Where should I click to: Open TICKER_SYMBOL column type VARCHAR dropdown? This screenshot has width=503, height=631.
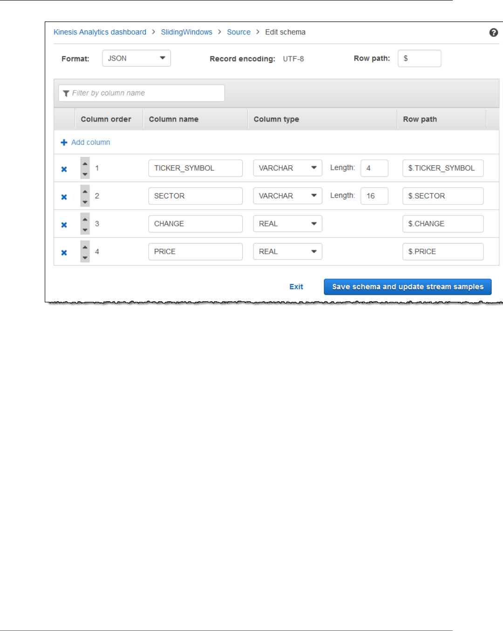[287, 168]
